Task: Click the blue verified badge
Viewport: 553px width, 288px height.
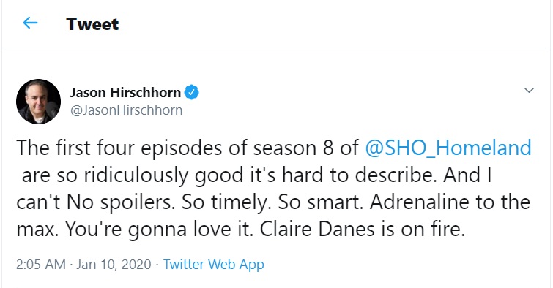Action: pyautogui.click(x=191, y=92)
